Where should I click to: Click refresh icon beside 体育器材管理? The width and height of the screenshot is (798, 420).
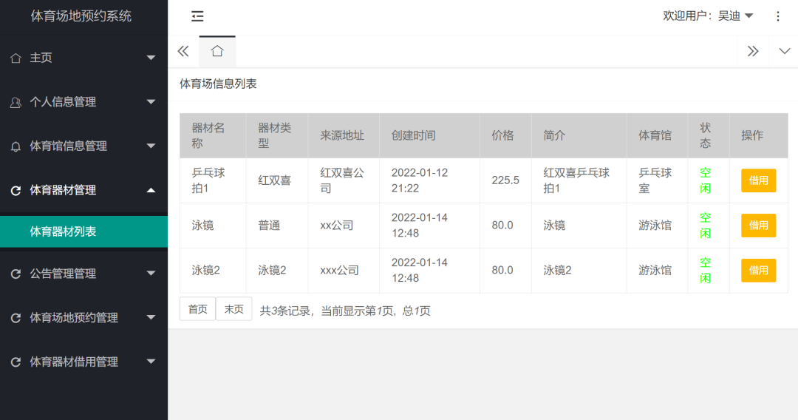(x=16, y=190)
